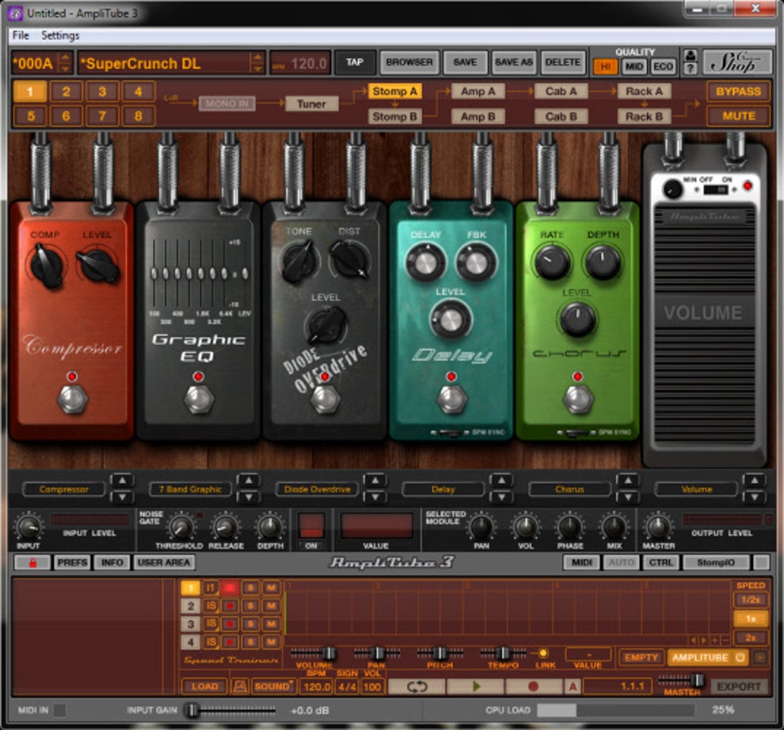Open Compressor stomp slot selector
Screen dimensions: 784x730
64,489
